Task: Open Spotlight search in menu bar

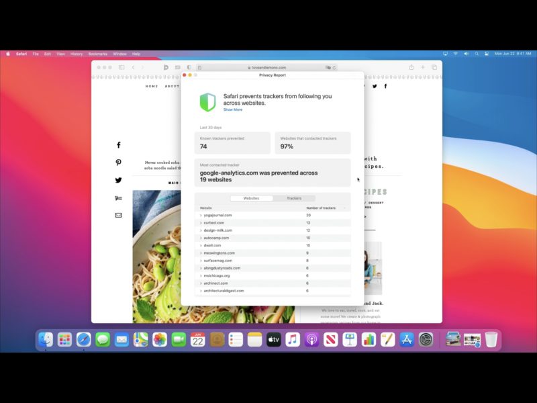Action: click(477, 54)
